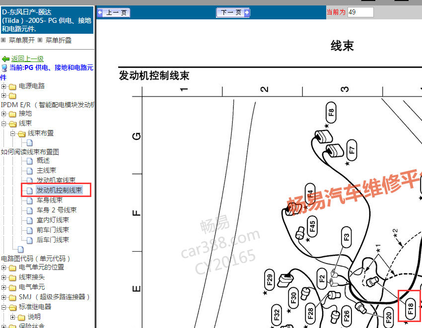Click the 发动机控制线束 diagram heading
Viewport: 422px width, 328px height.
click(154, 75)
